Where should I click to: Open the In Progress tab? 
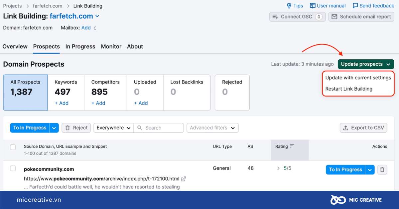coord(80,46)
